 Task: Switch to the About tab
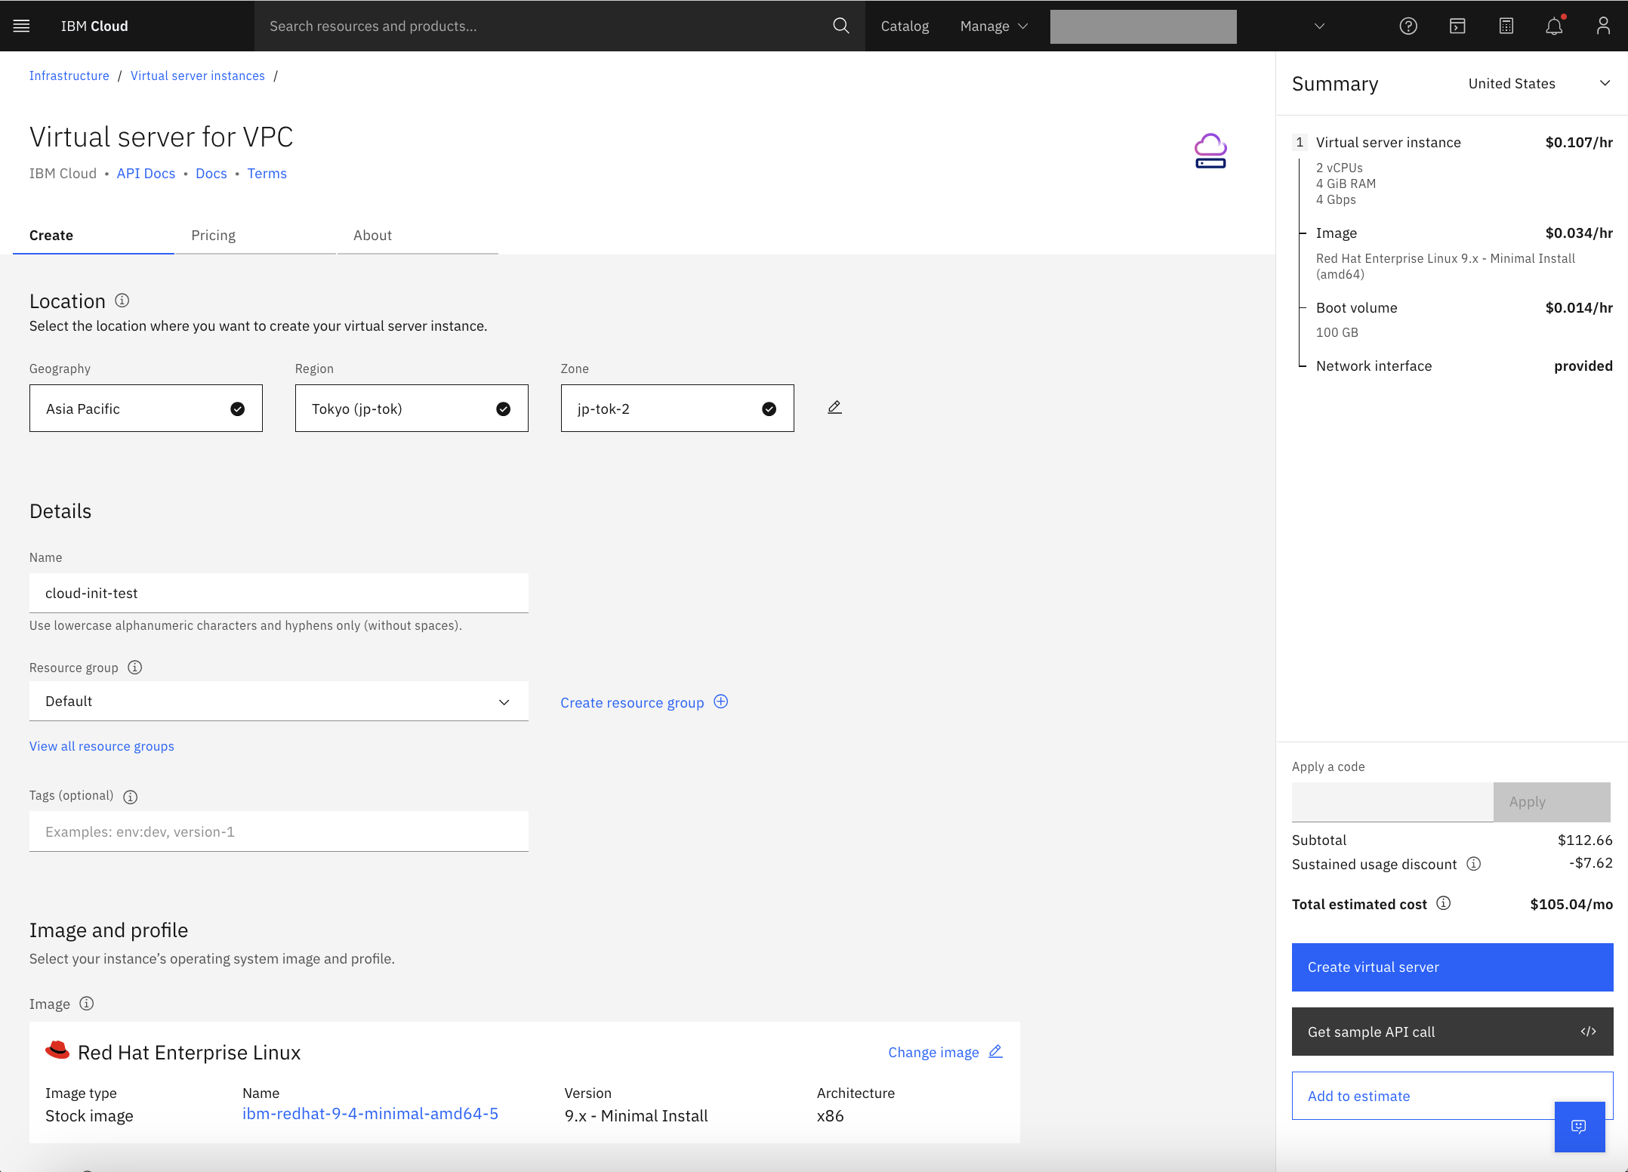(x=372, y=236)
